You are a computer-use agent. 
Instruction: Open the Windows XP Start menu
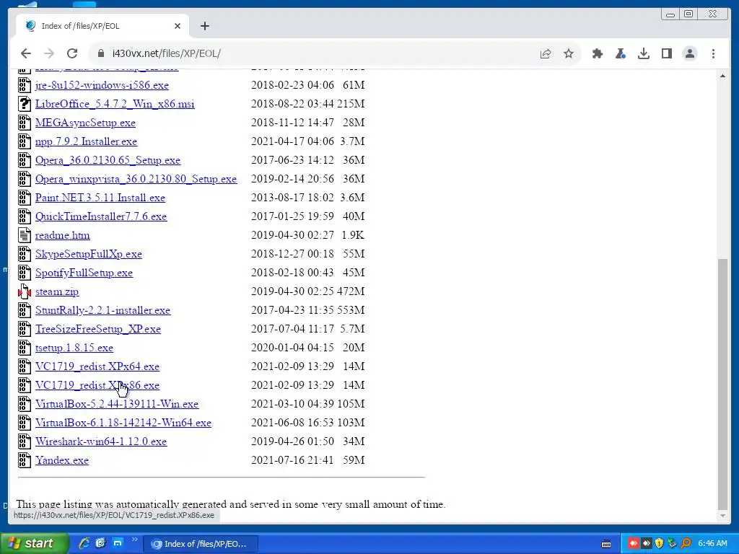click(x=34, y=544)
